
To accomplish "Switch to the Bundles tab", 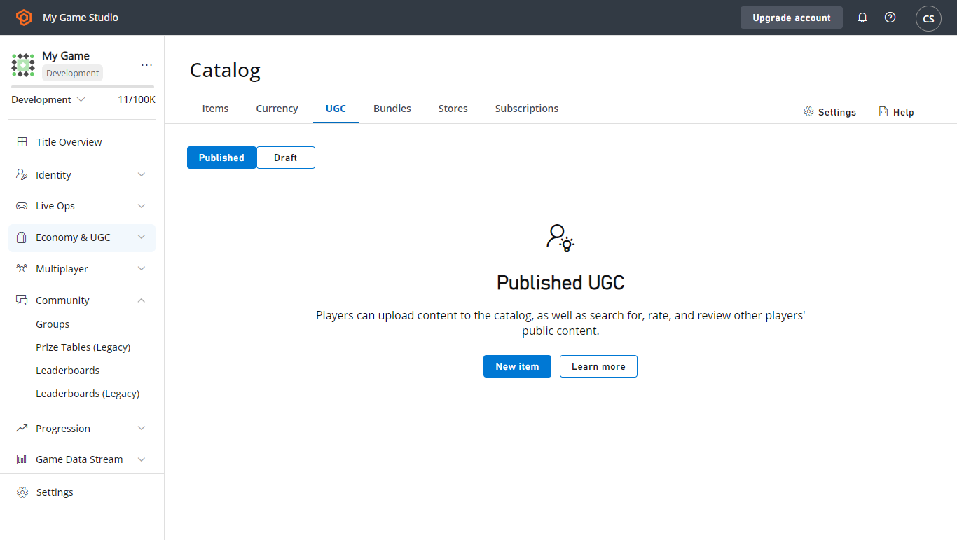I will [392, 109].
